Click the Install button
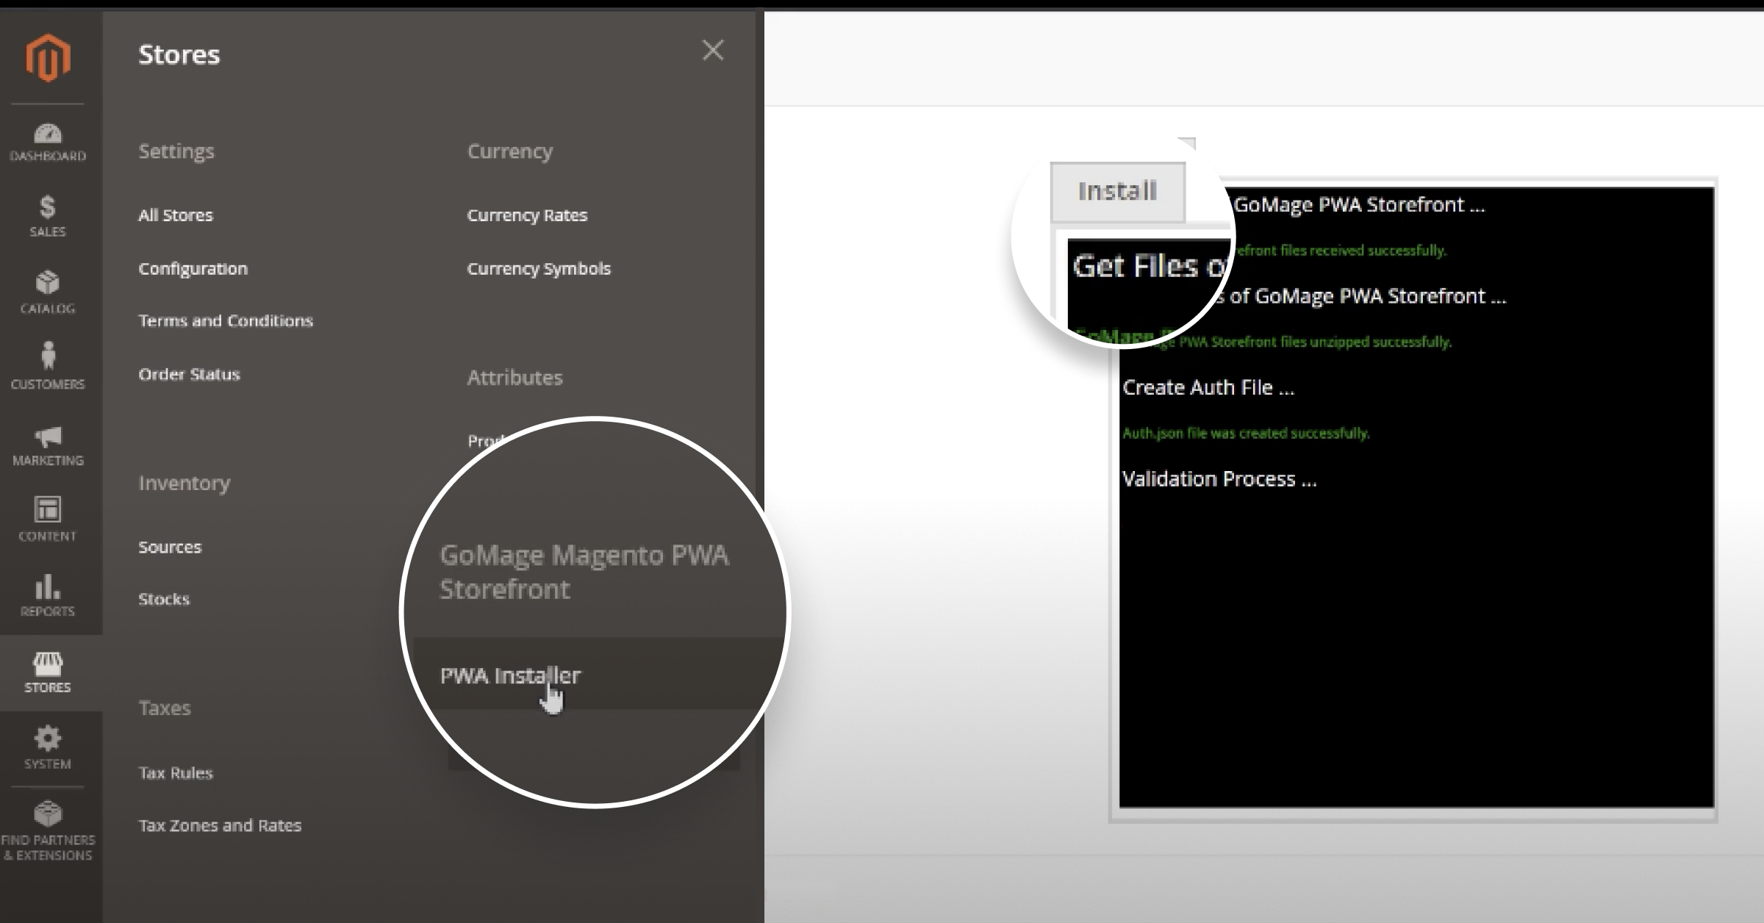The image size is (1764, 923). click(x=1117, y=192)
